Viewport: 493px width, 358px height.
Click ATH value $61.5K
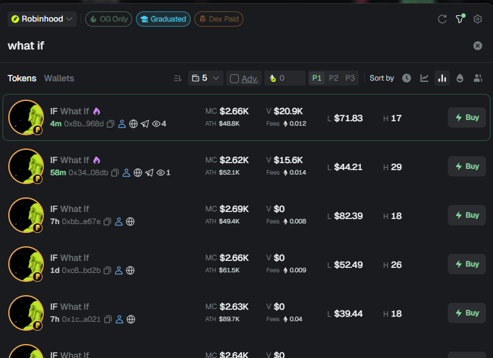click(x=229, y=270)
